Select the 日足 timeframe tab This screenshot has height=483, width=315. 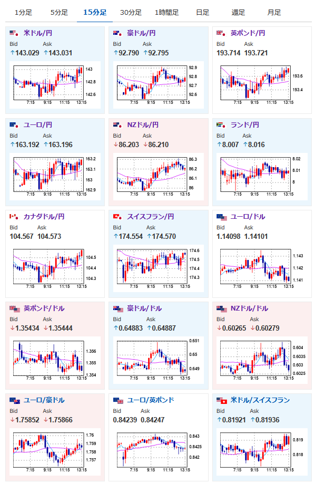(202, 13)
